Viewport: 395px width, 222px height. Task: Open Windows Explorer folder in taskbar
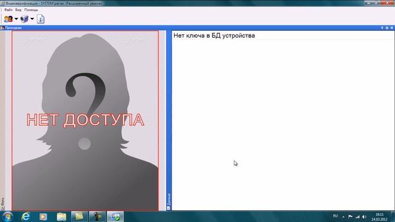61,216
